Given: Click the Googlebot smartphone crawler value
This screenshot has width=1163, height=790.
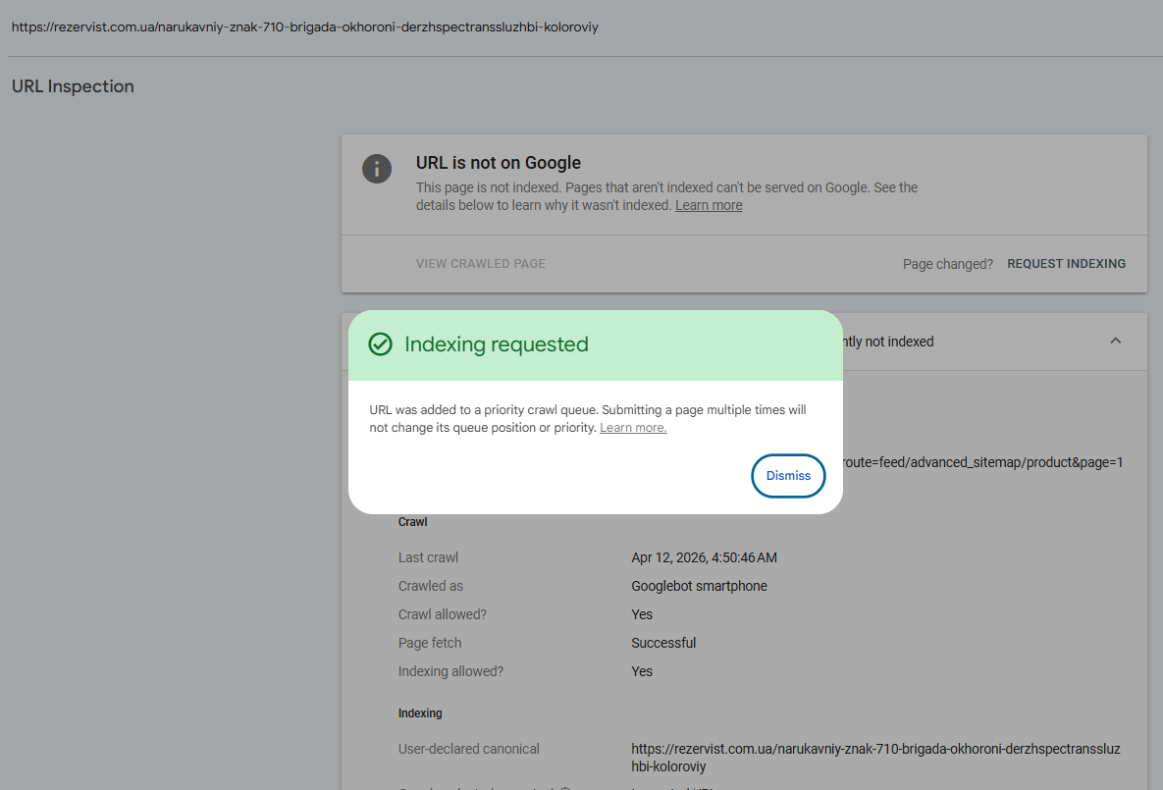Looking at the screenshot, I should point(699,586).
